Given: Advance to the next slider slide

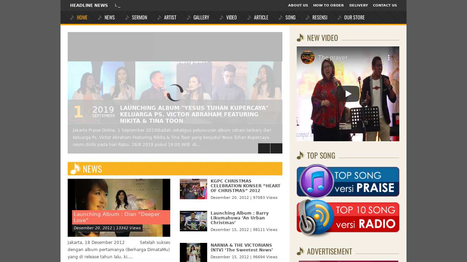Looking at the screenshot, I should point(276,148).
